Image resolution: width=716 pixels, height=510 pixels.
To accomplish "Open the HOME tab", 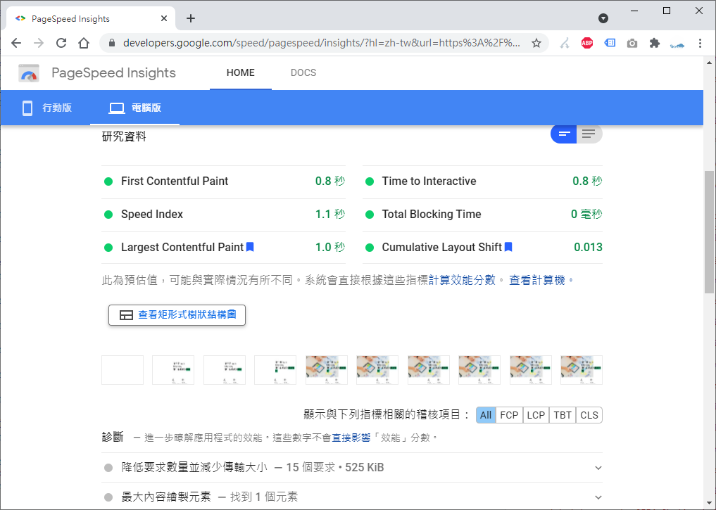I will 241,73.
